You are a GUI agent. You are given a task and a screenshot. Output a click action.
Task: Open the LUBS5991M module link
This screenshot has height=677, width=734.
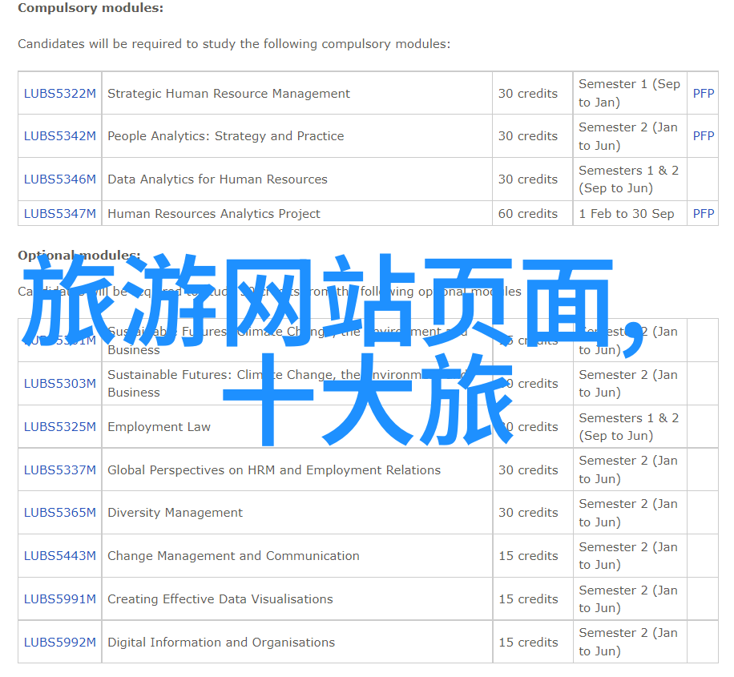59,599
